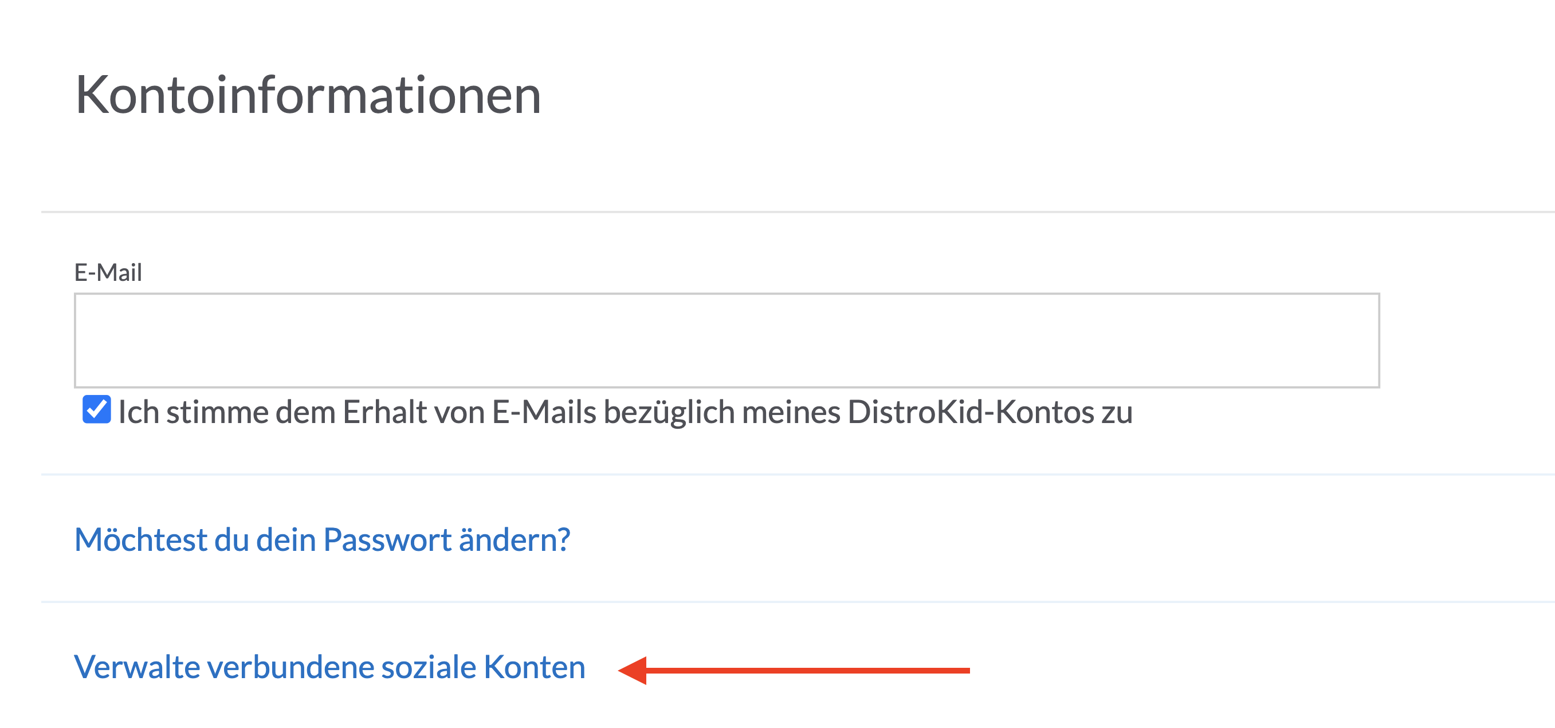Screen dimensions: 1555x728
Task: Click the E-Mail input field
Action: 726,340
